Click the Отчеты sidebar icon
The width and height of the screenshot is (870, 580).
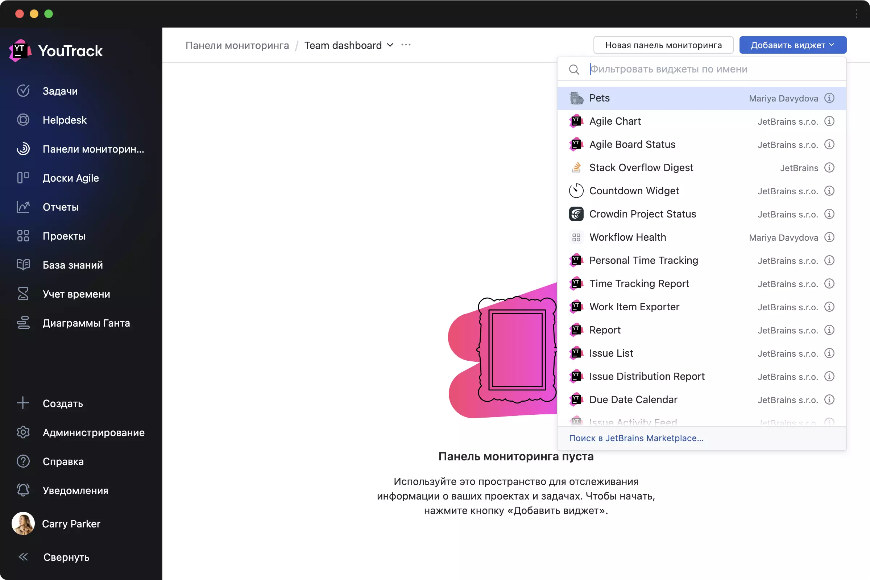pyautogui.click(x=22, y=207)
